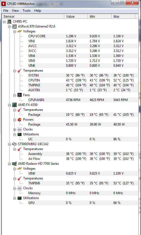Click the AMD FX-4350 processor icon
141x235 pixels.
click(14, 105)
